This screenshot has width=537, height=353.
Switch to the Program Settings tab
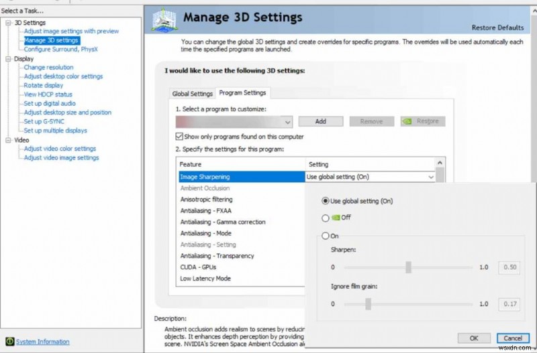click(242, 93)
